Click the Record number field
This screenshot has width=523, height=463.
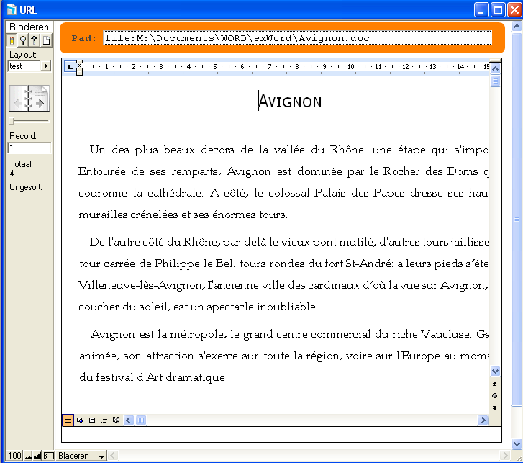pos(29,148)
